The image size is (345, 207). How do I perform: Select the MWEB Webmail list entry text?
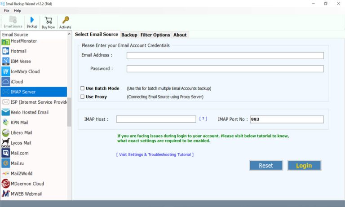[26, 194]
